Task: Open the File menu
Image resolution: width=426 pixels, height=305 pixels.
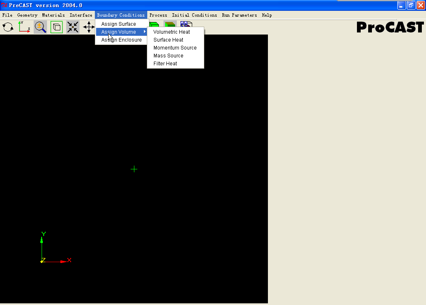Action: (7, 15)
